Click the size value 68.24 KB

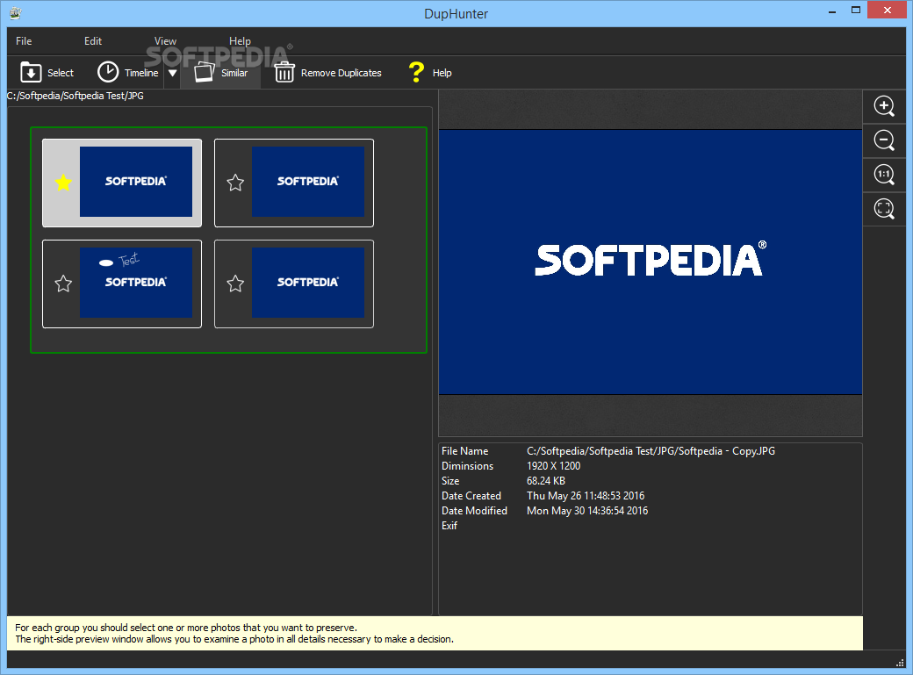click(545, 481)
